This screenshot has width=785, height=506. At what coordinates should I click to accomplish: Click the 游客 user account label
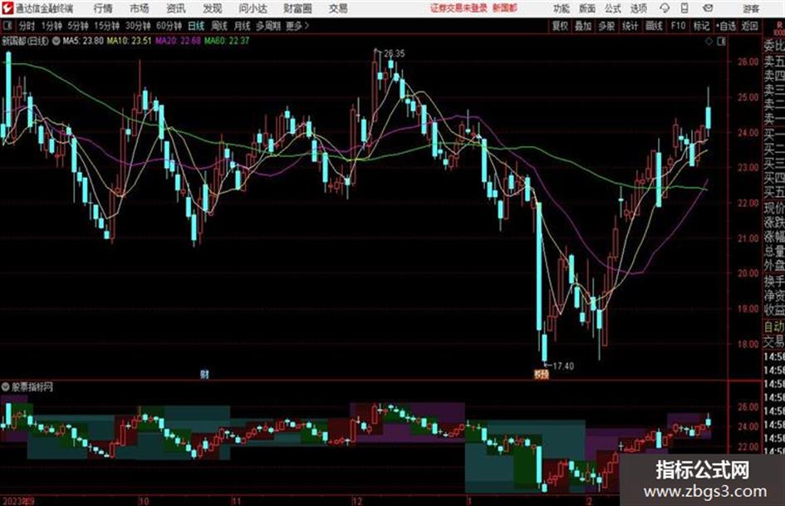(x=751, y=8)
